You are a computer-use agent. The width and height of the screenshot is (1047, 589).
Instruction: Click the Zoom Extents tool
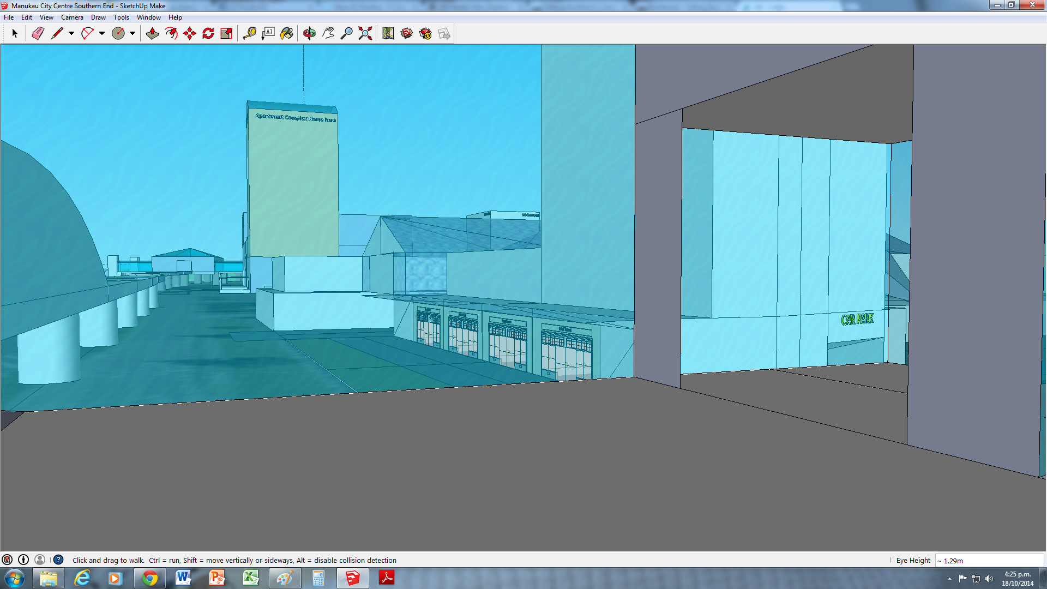[365, 34]
